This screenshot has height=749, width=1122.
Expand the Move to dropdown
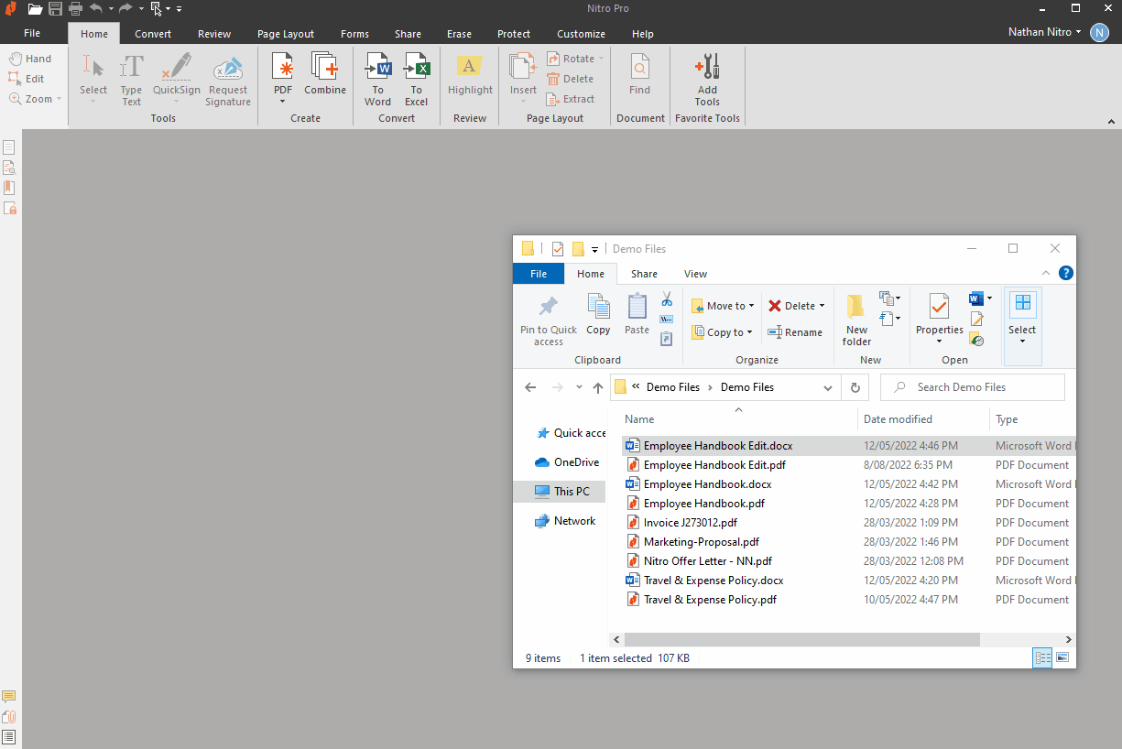(x=751, y=305)
